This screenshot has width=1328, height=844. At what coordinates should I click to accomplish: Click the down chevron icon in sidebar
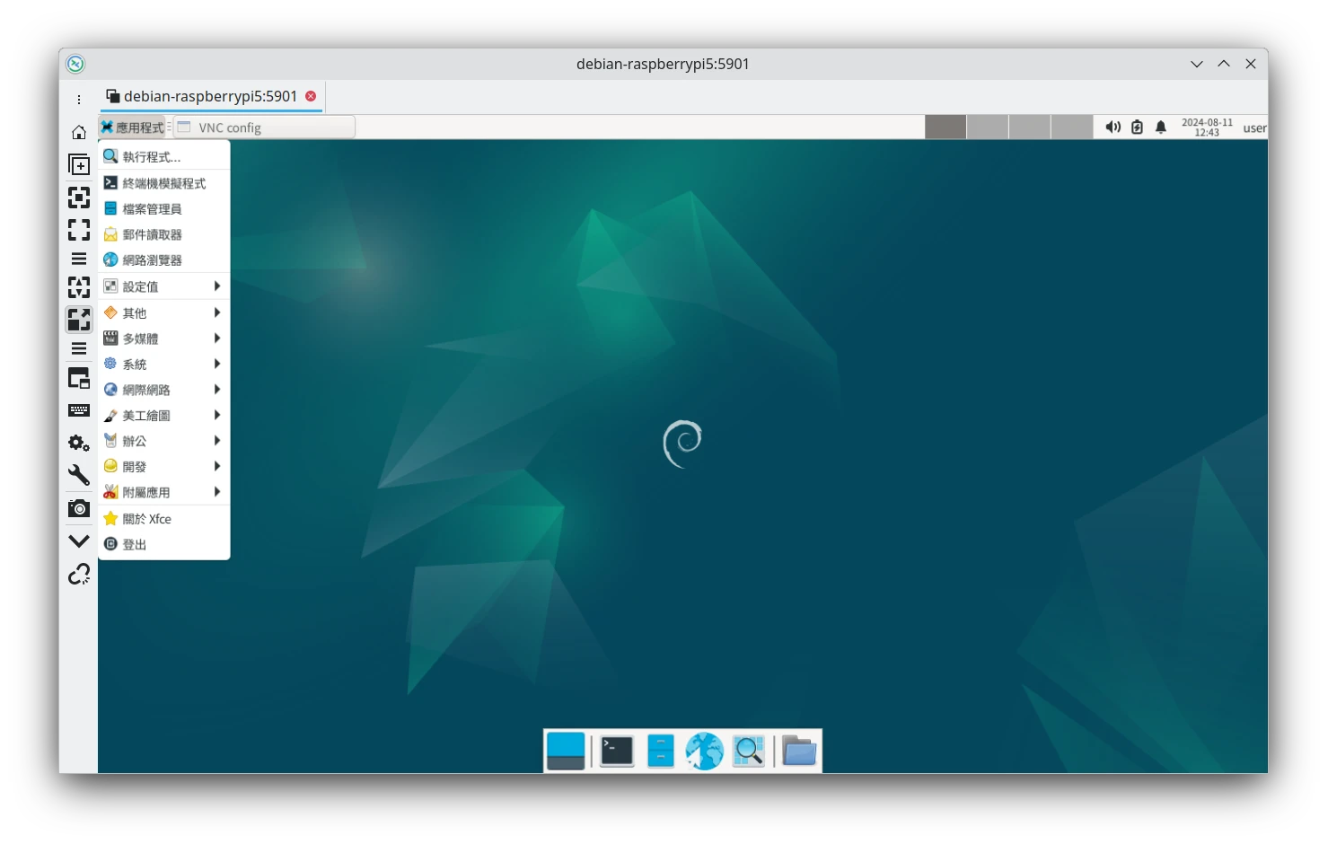coord(79,541)
